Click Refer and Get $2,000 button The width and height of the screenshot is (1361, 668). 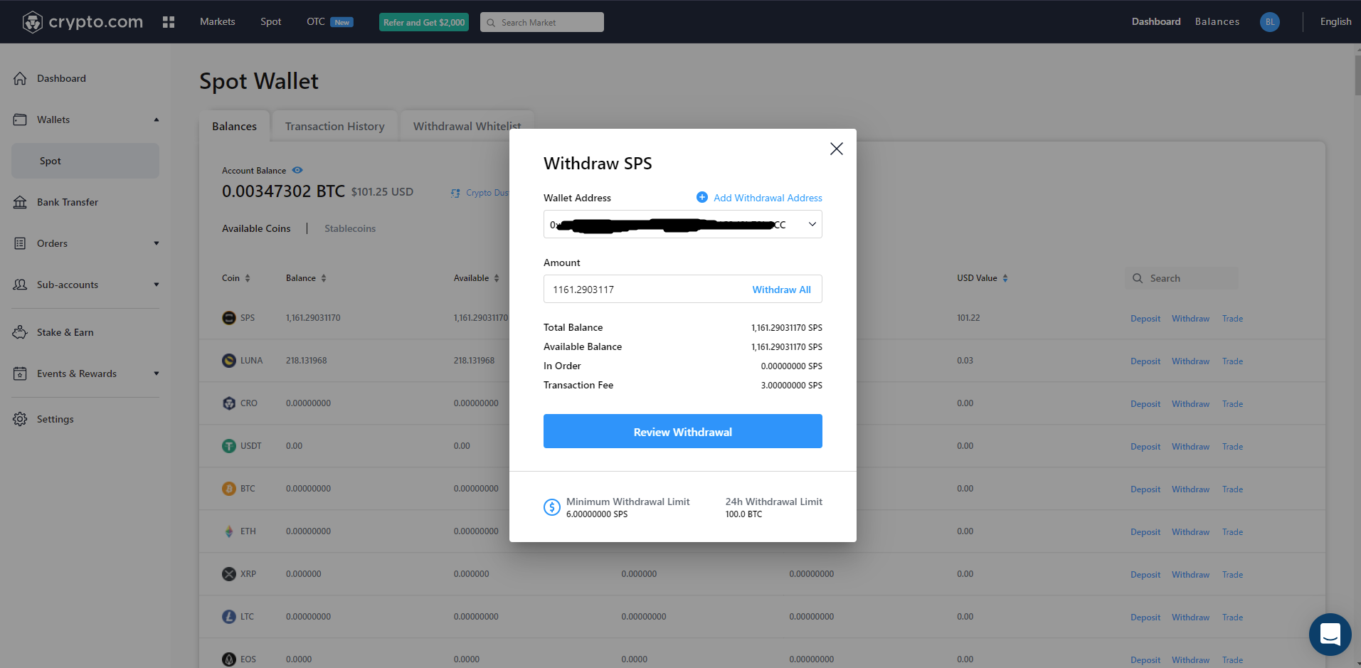pyautogui.click(x=424, y=22)
